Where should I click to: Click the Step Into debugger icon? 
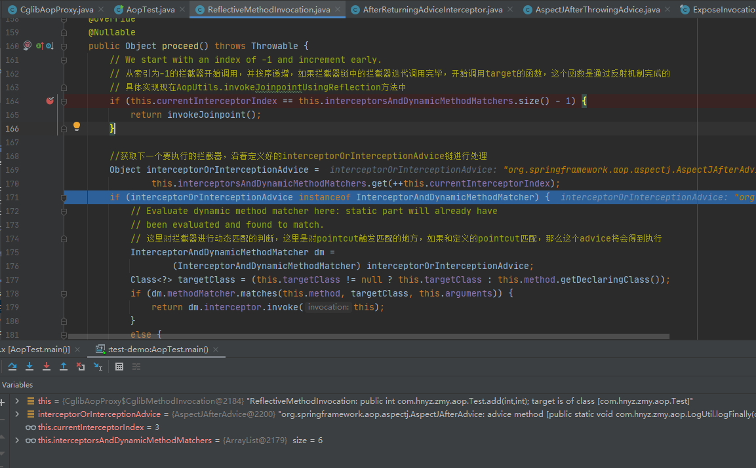pos(30,367)
